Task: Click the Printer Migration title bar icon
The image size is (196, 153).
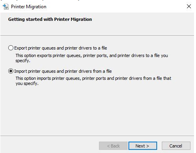Action: [x=6, y=7]
